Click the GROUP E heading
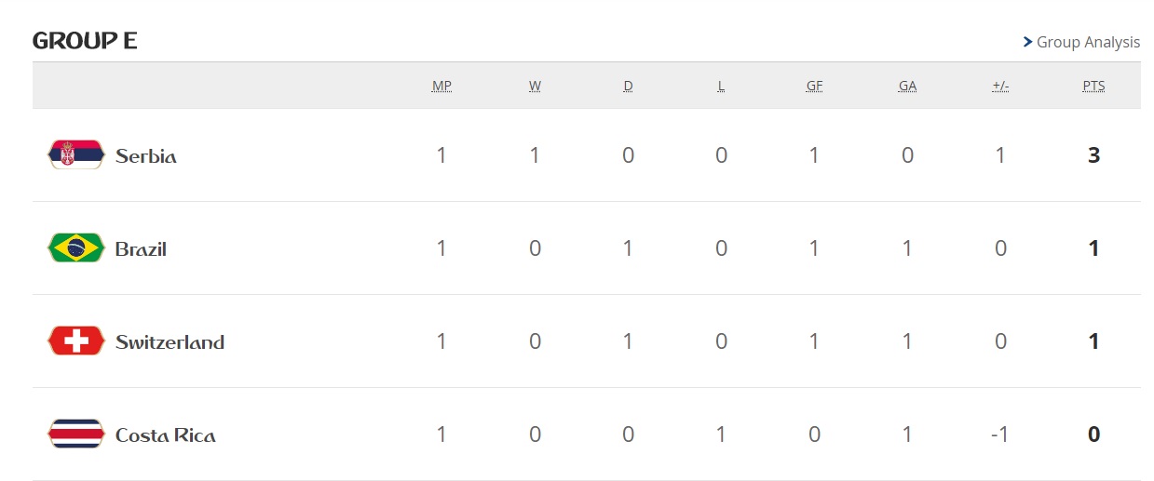 pos(85,41)
